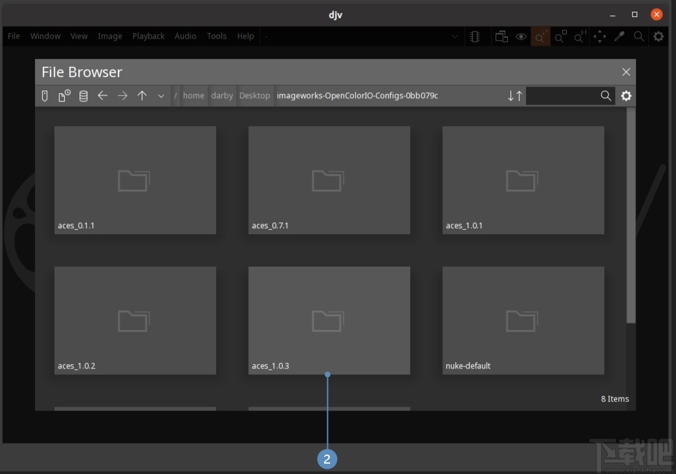Open the memory cache chip icon
Screen dimensions: 676x474
[x=475, y=37]
